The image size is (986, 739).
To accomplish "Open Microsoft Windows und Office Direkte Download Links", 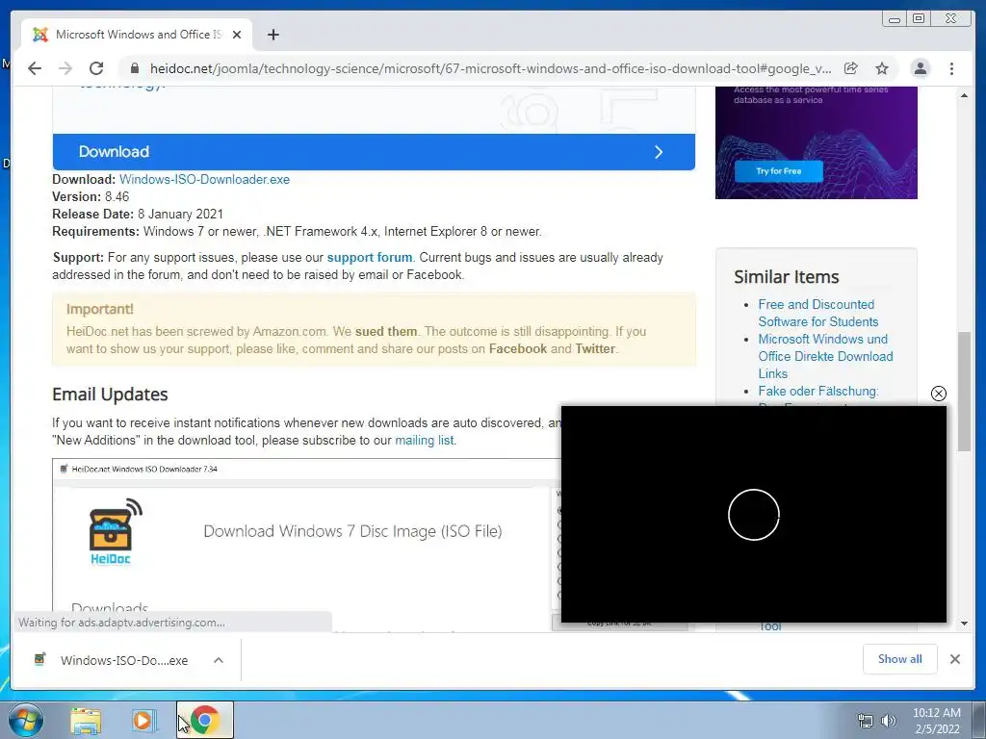I will point(825,356).
